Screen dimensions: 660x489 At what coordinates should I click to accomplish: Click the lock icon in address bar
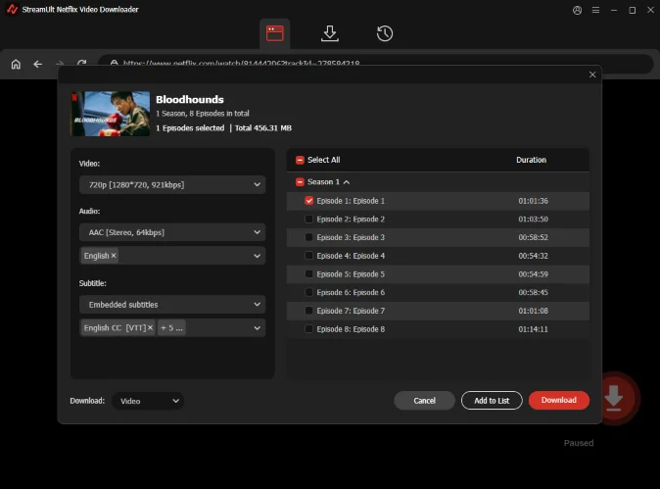pyautogui.click(x=114, y=63)
